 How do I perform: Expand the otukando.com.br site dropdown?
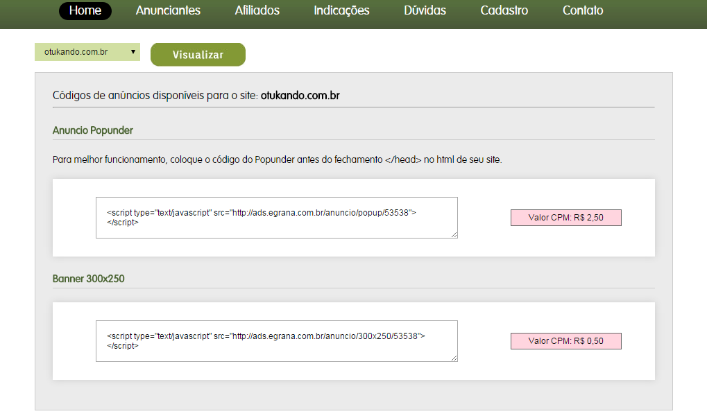(x=87, y=52)
